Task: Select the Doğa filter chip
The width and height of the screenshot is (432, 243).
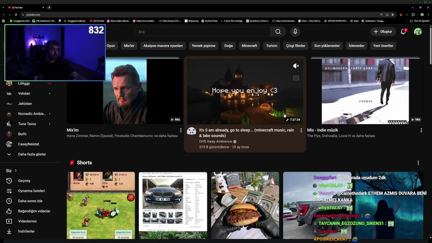Action: click(x=228, y=46)
